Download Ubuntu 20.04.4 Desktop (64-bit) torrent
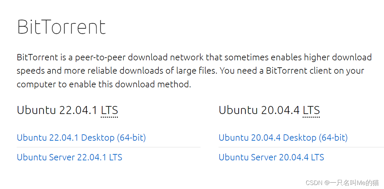The width and height of the screenshot is (384, 189). click(283, 138)
